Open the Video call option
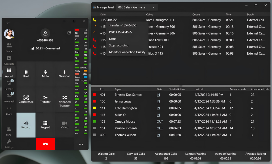Viewport: 272px width, 164px height. pos(65,125)
